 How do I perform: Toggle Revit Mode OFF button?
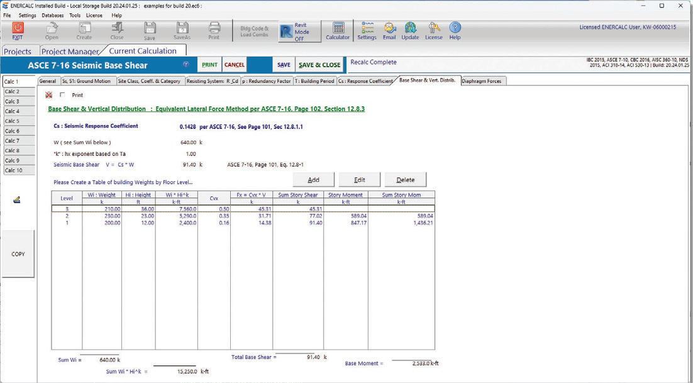tap(300, 32)
